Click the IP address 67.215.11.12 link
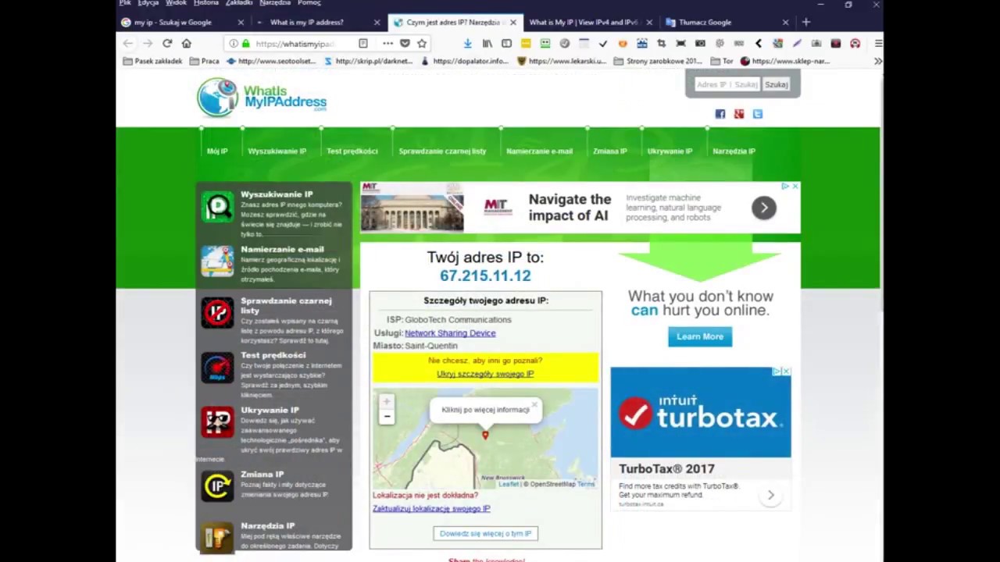 click(x=485, y=276)
